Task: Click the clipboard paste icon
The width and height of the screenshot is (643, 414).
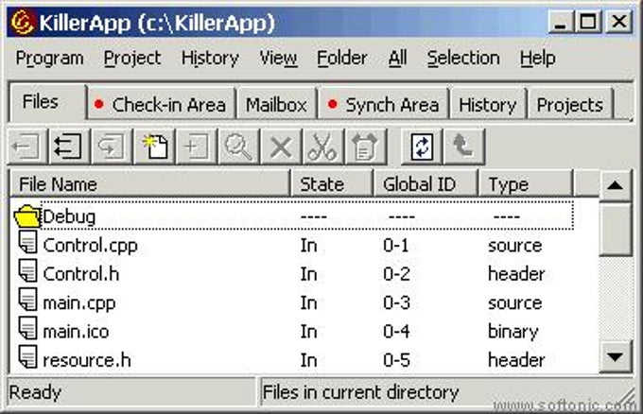Action: tap(365, 147)
